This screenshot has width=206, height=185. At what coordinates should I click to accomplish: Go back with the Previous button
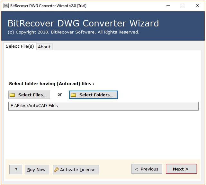pos(147,169)
